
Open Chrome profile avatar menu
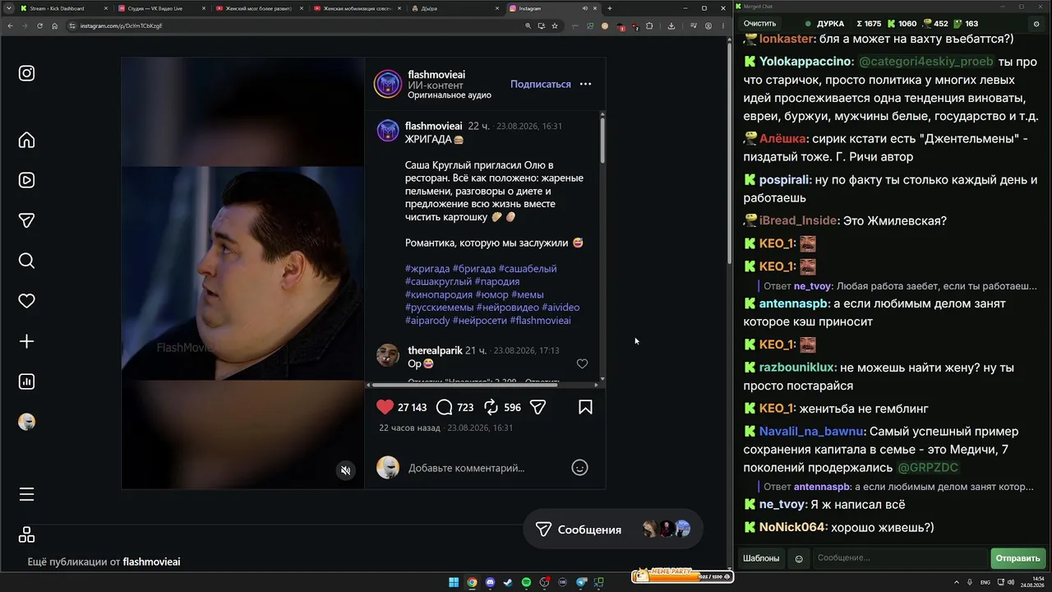[x=708, y=25]
